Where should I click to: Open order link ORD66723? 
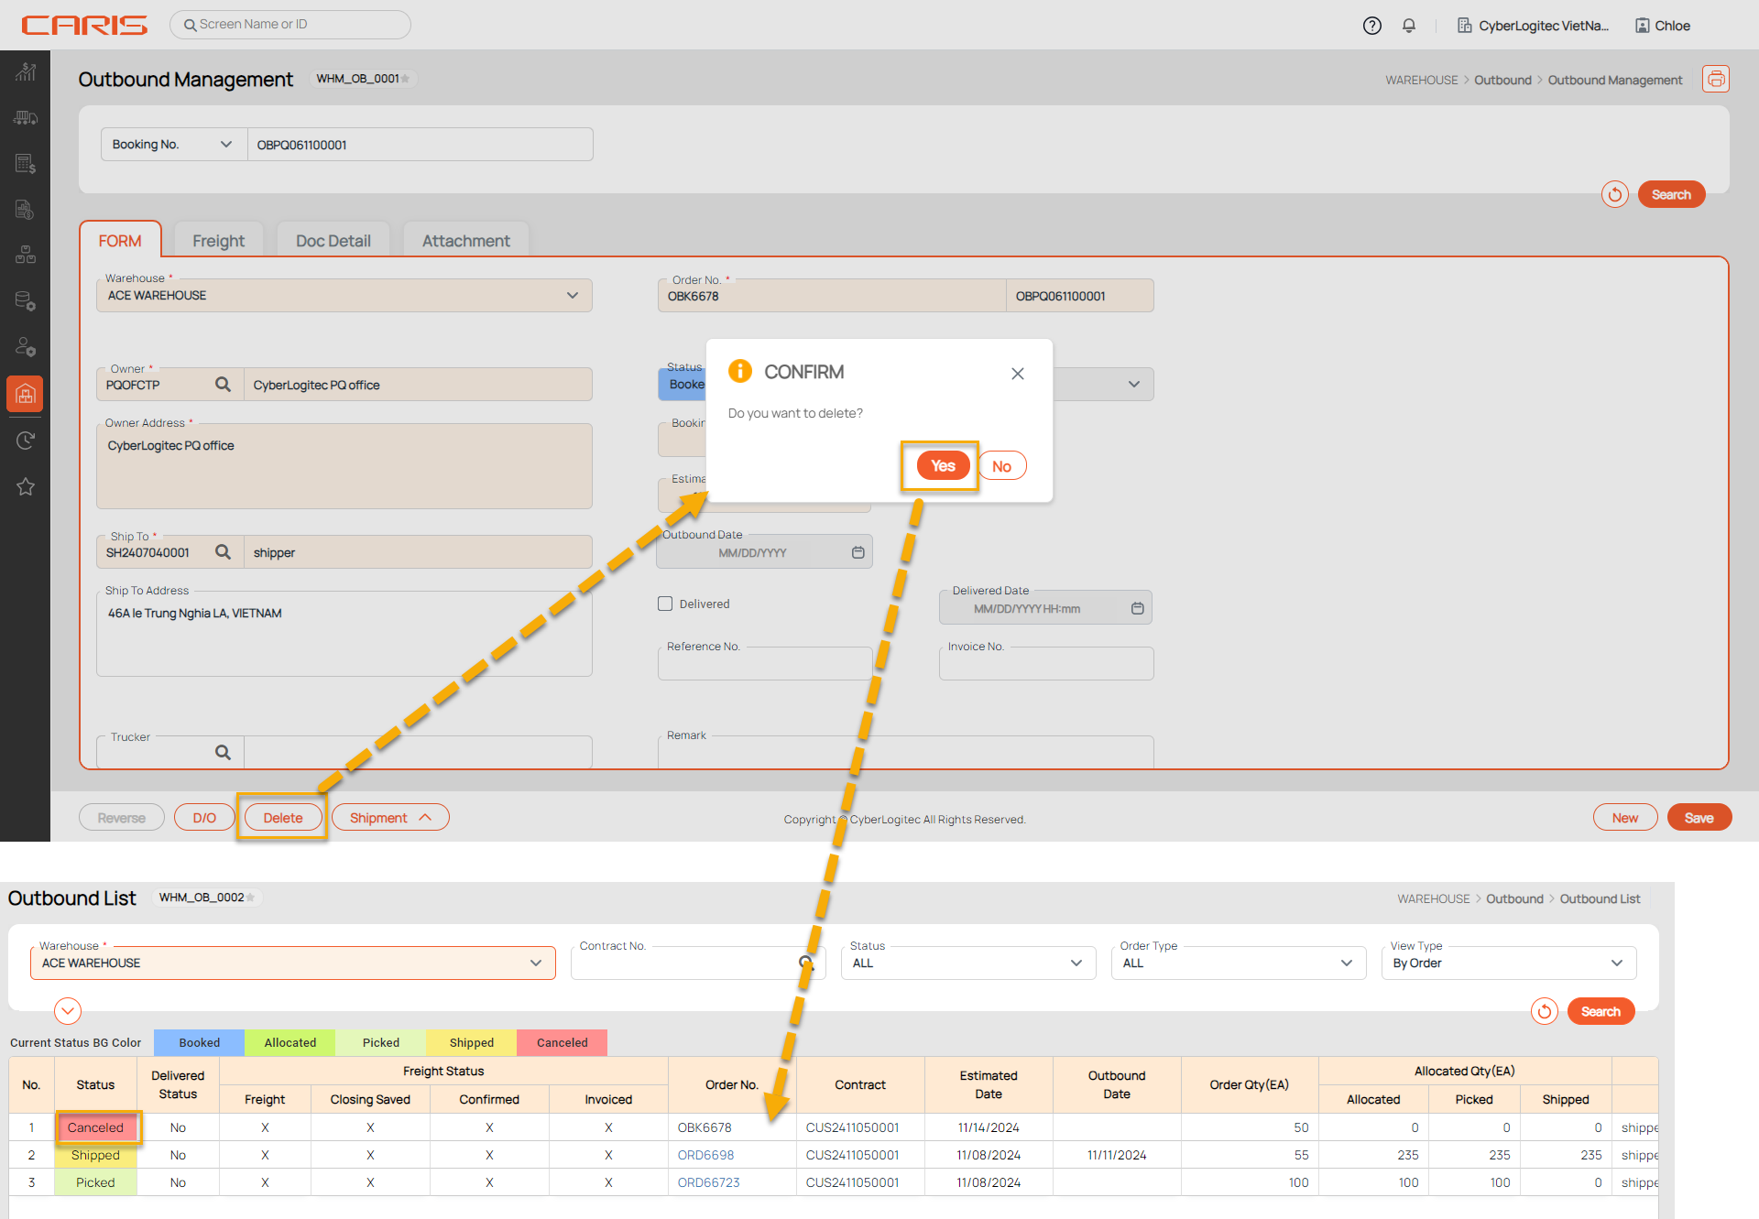[708, 1182]
